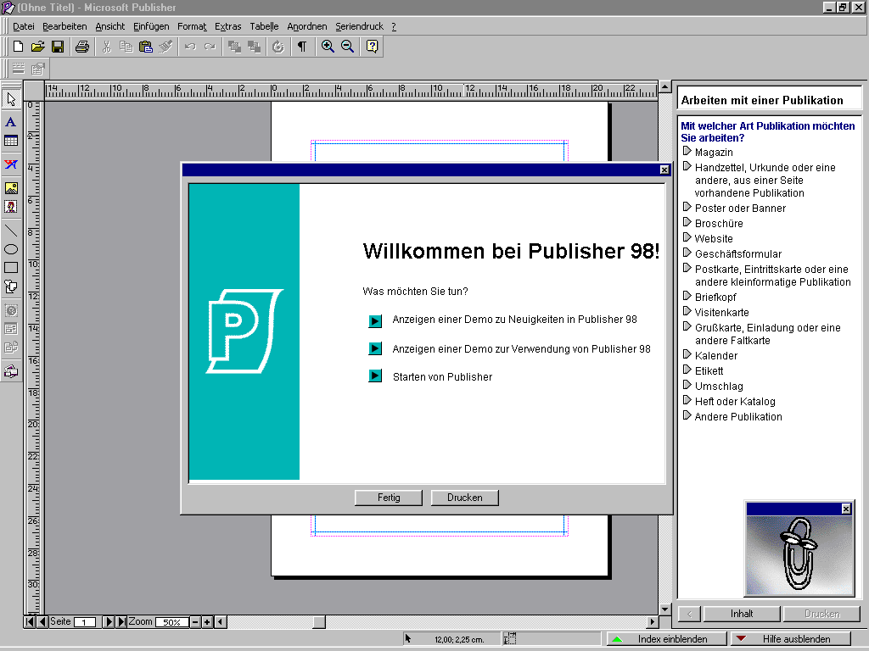Choose the WordArt Frame tool

[x=11, y=164]
